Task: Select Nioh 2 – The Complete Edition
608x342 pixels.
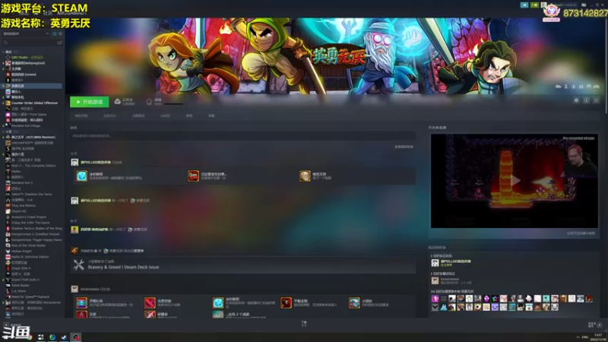Action: click(x=33, y=166)
